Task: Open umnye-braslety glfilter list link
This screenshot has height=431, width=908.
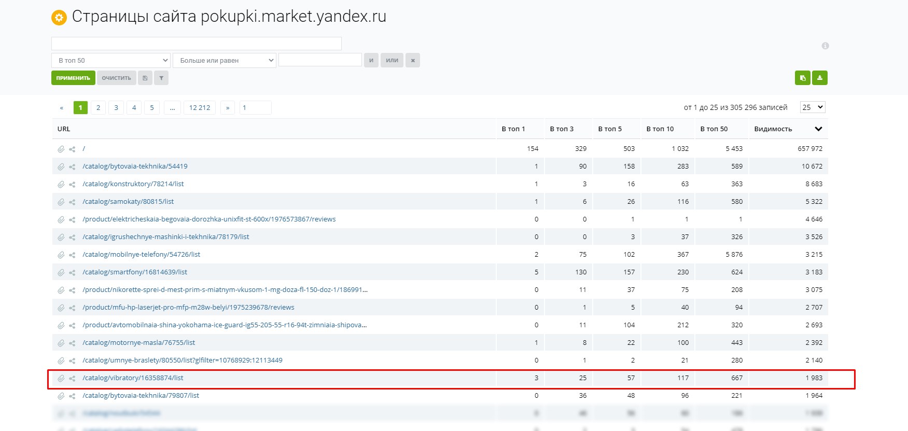Action: [x=183, y=360]
